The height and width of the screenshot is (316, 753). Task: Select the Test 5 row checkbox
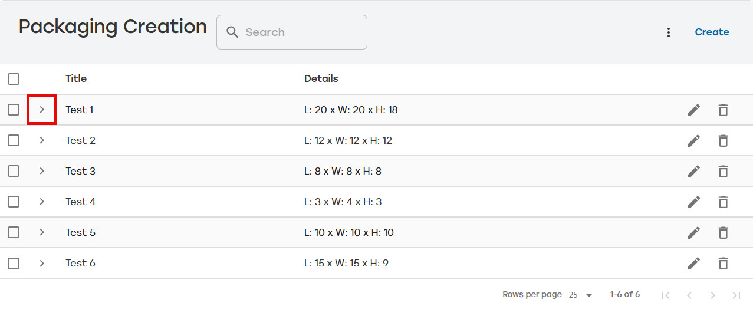click(x=14, y=232)
